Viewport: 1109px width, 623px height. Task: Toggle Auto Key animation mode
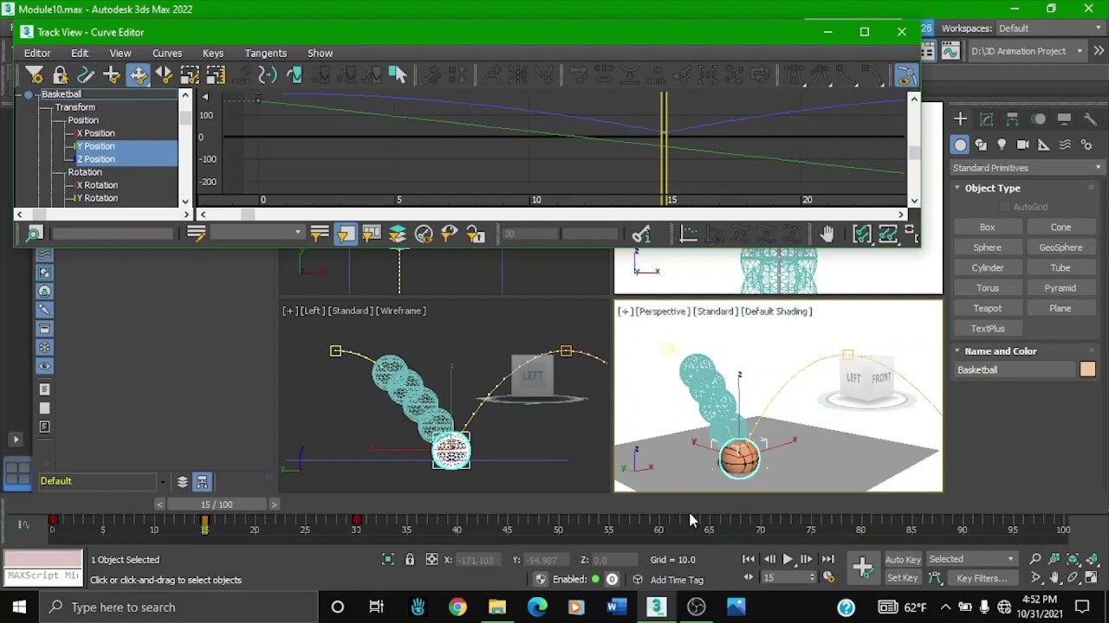coord(902,559)
